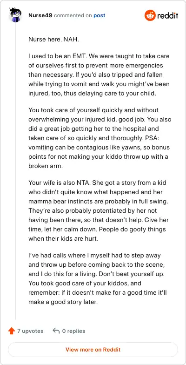Click the paragraph starting "I used to be an EMT"

tap(99, 74)
